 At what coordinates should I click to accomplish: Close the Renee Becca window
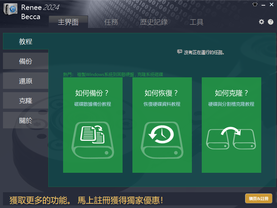(x=271, y=4)
